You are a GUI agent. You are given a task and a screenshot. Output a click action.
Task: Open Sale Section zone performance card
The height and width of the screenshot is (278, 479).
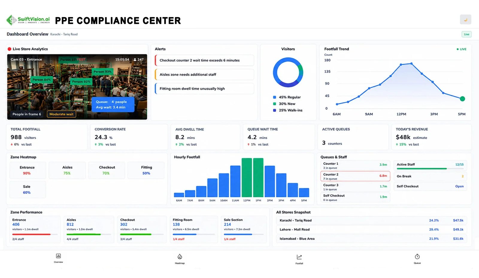coord(244,229)
